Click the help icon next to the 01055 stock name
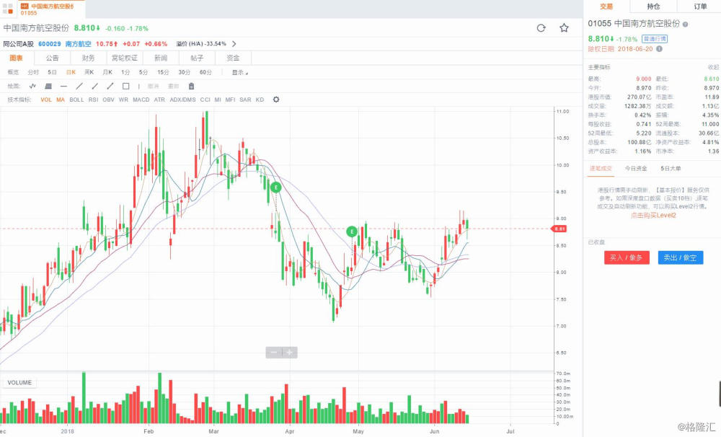Screen dimensions: 721x437 coord(685,24)
